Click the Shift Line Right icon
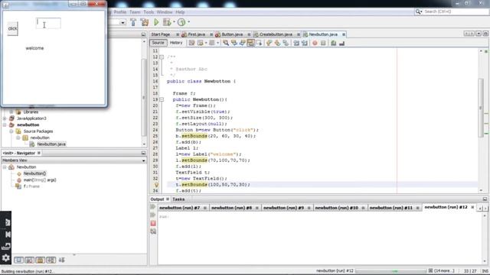The image size is (490, 275). [305, 43]
